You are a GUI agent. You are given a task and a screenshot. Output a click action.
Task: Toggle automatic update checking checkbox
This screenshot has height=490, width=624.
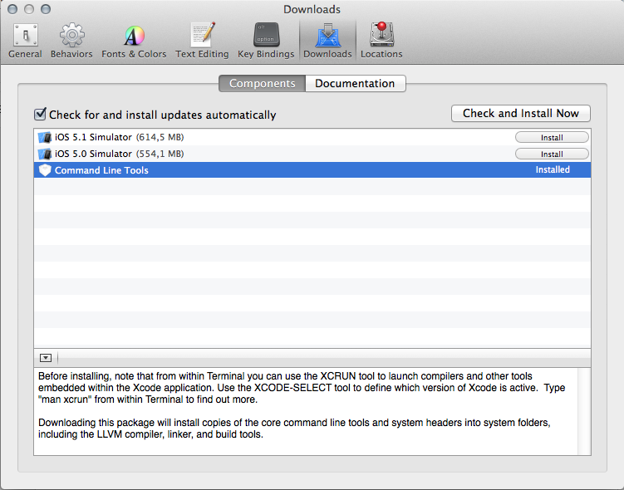(x=40, y=114)
